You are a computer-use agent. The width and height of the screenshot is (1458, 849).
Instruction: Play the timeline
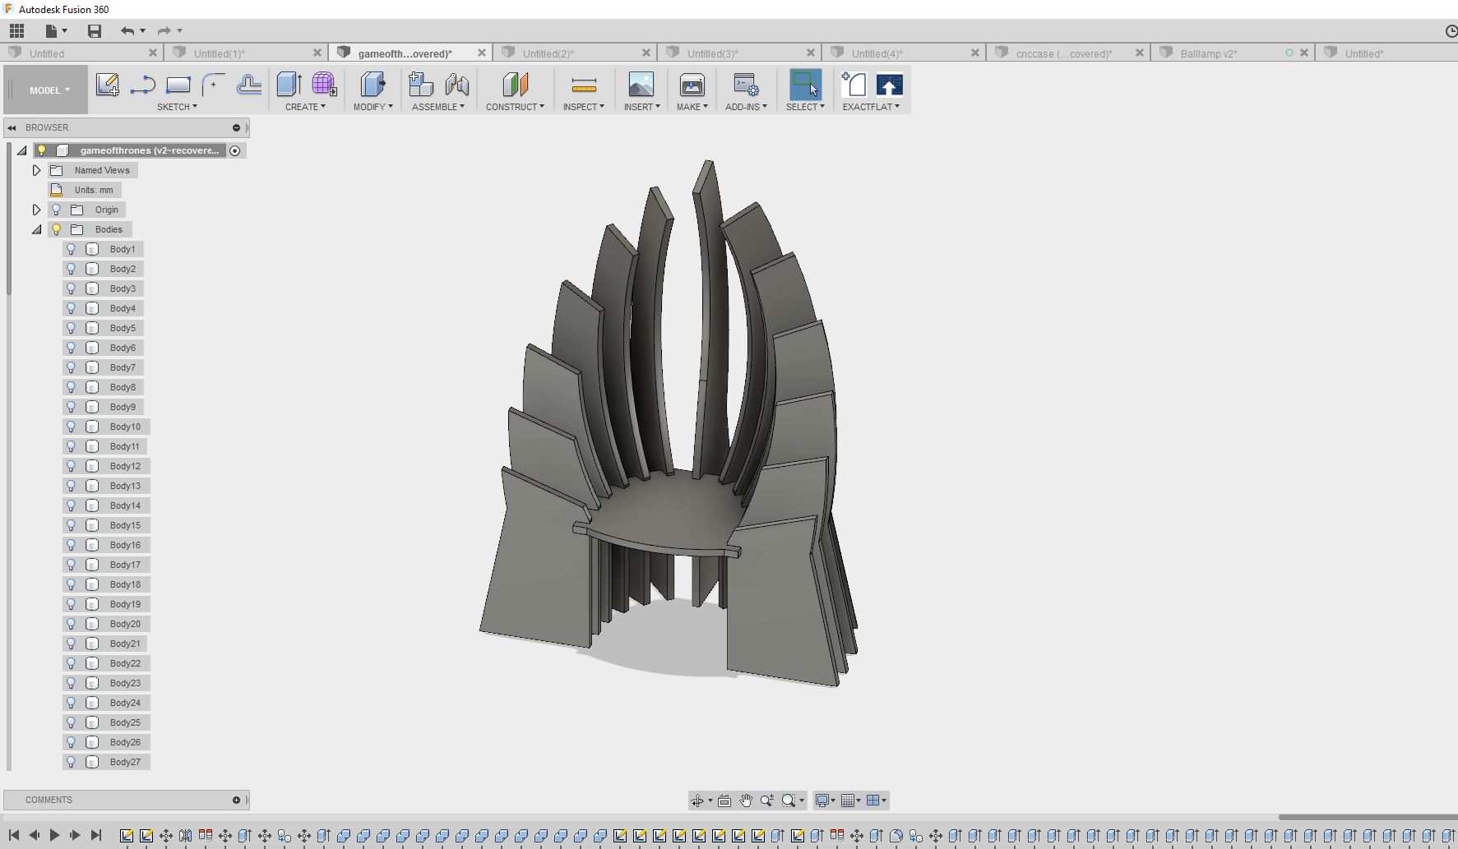(54, 835)
